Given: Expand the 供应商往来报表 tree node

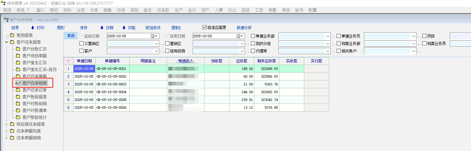Looking at the screenshot, I should click(x=7, y=124).
